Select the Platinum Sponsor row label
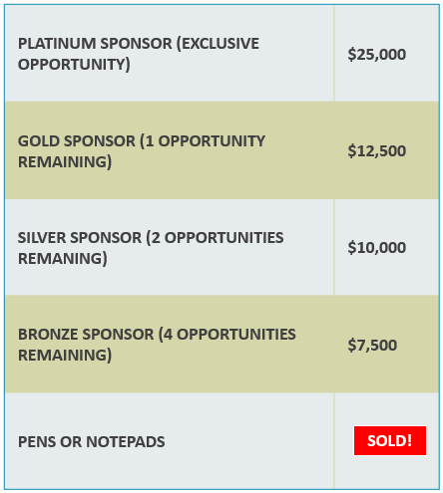 coord(139,54)
